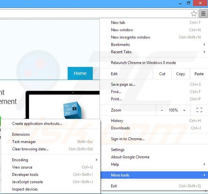Select About Google Chrome

point(154,157)
